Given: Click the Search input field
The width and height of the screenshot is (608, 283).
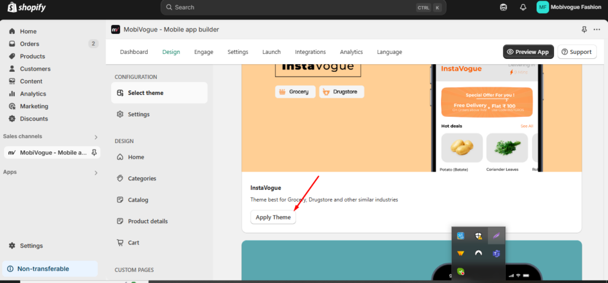Looking at the screenshot, I should [303, 7].
